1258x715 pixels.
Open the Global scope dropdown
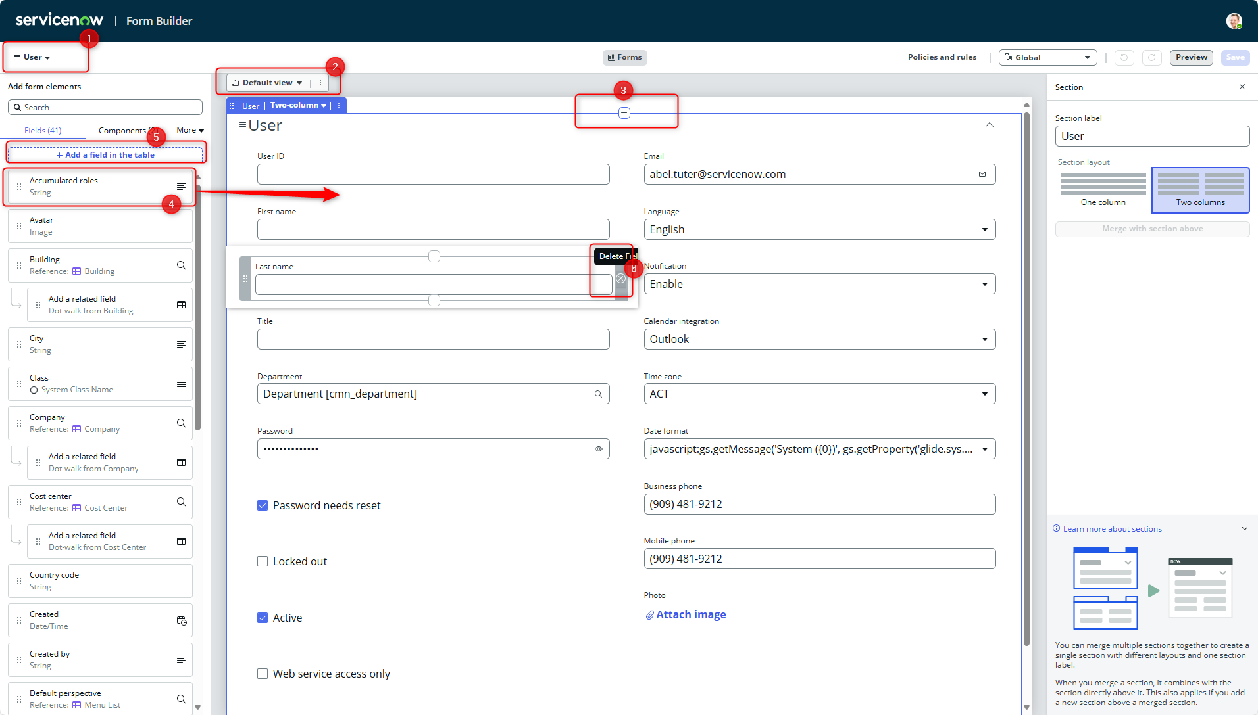coord(1047,58)
